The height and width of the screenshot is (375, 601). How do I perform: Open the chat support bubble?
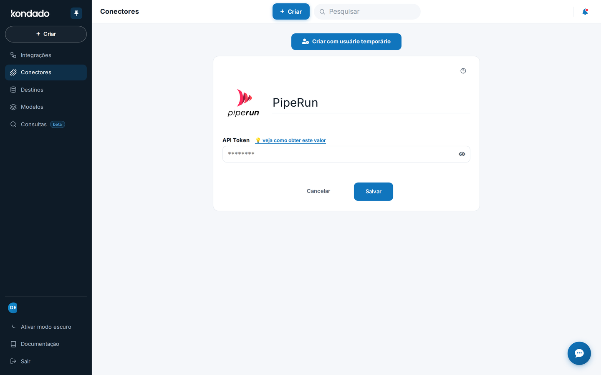pyautogui.click(x=579, y=353)
